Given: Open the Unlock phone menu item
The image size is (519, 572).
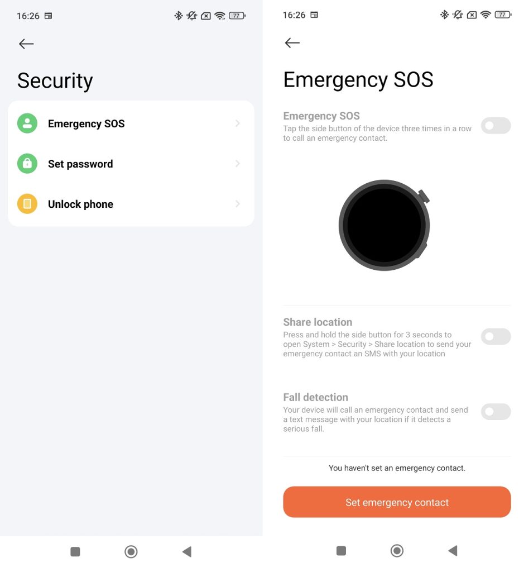Looking at the screenshot, I should click(80, 204).
